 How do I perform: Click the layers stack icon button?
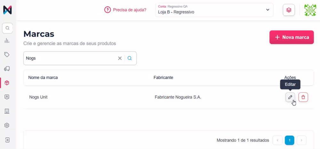(289, 10)
